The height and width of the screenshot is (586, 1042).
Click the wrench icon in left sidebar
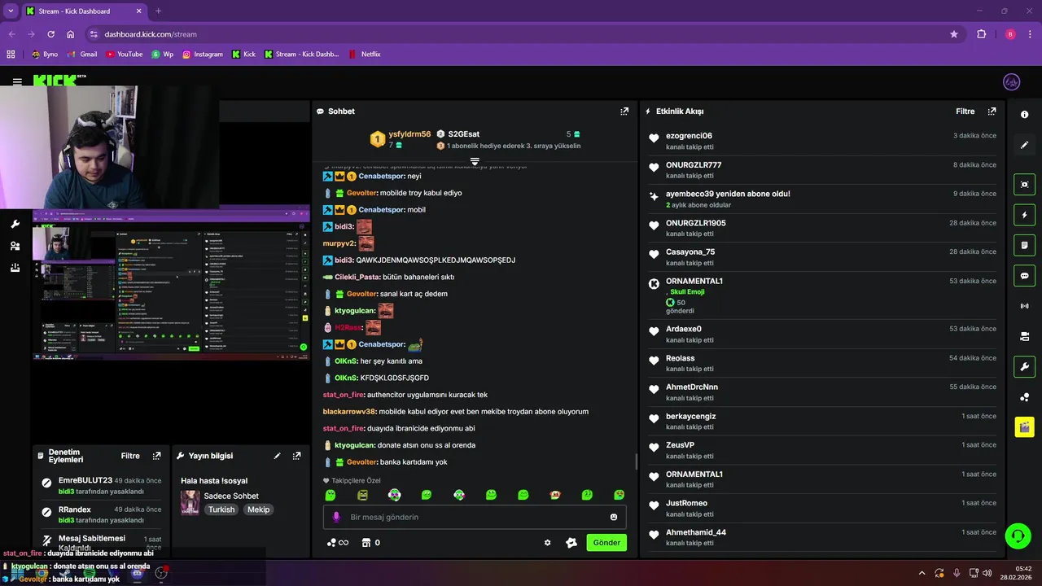point(15,224)
